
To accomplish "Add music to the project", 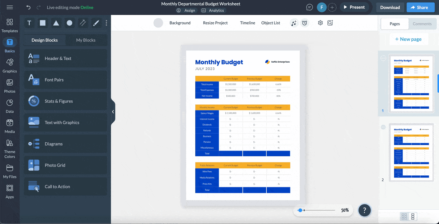I will pyautogui.click(x=294, y=23).
